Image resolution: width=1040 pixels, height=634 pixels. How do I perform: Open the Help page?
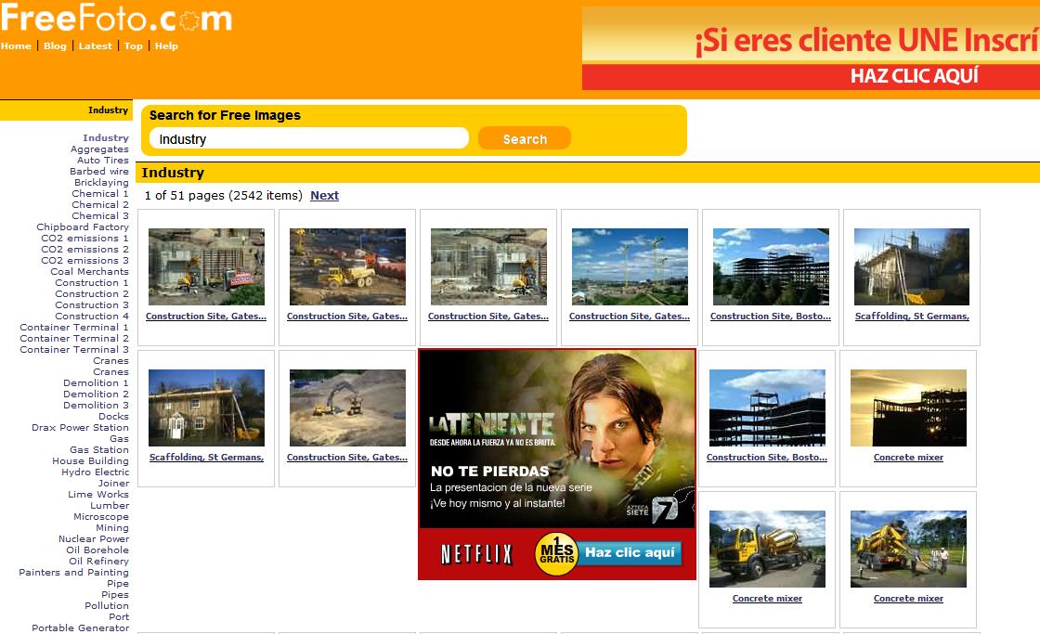pyautogui.click(x=166, y=45)
